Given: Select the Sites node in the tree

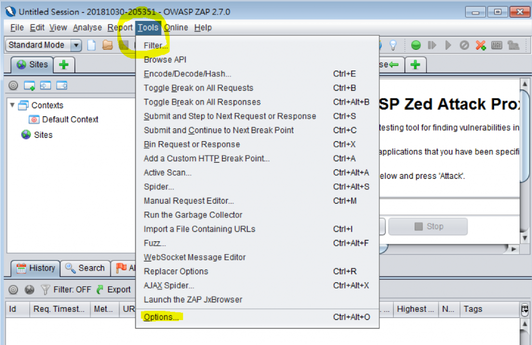Looking at the screenshot, I should point(37,135).
